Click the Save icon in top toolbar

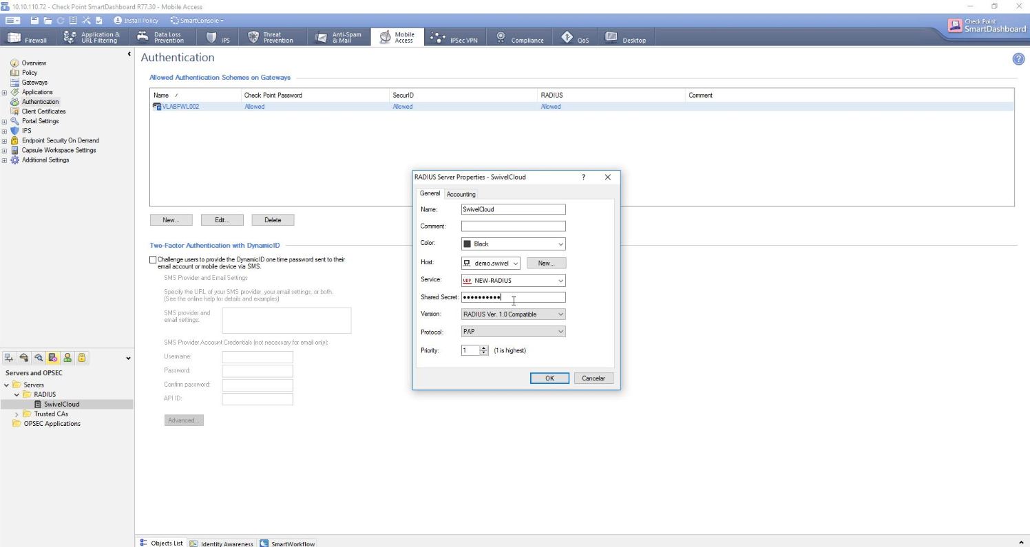(34, 21)
